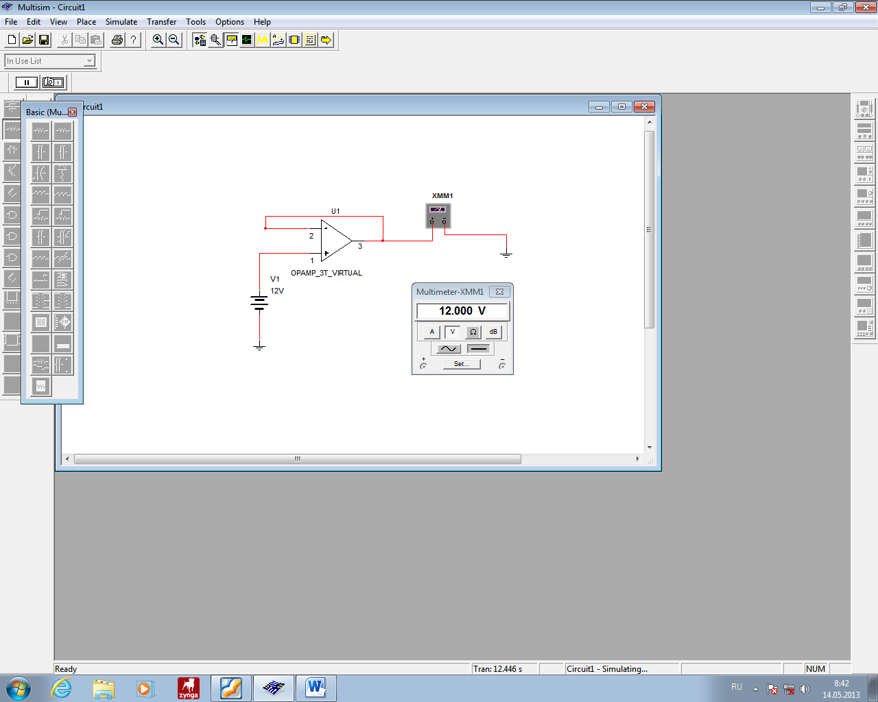Click the 12.000 V multimeter reading
Image resolution: width=878 pixels, height=702 pixels.
coord(462,311)
